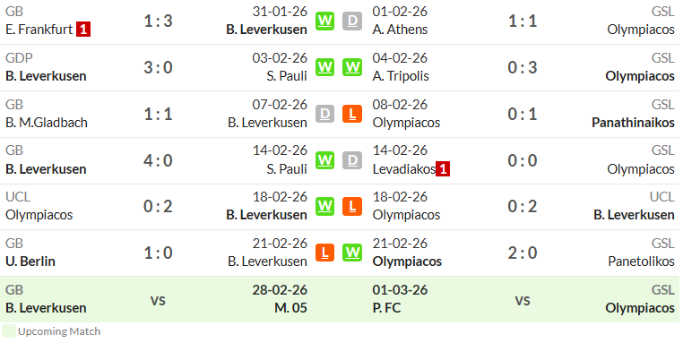
Task: Click Panetolikos team name
Action: (x=641, y=261)
